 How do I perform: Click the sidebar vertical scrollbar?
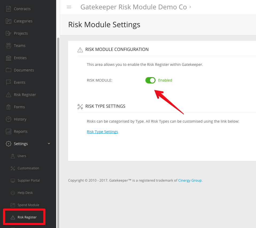click(58, 133)
